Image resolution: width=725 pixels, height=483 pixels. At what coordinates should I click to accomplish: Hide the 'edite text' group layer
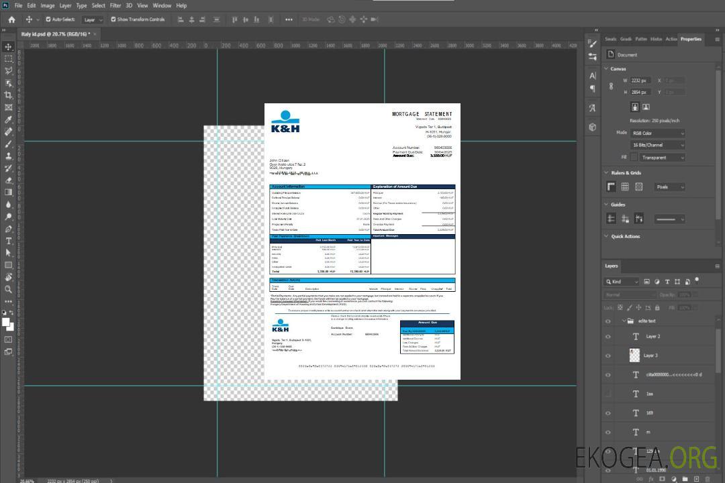[x=608, y=321]
